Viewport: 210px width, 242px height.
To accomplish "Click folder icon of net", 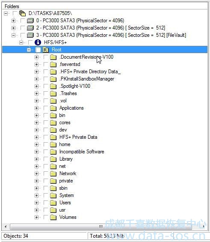I will 53,166.
